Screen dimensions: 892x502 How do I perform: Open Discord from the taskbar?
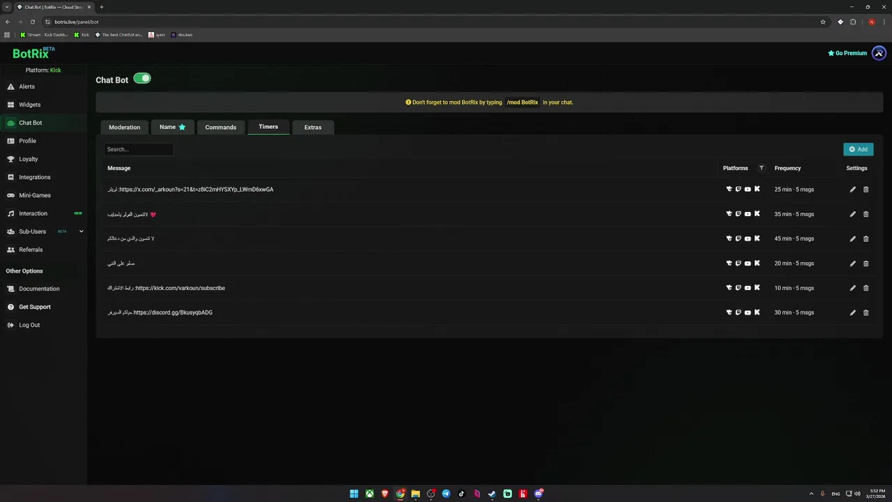[539, 494]
